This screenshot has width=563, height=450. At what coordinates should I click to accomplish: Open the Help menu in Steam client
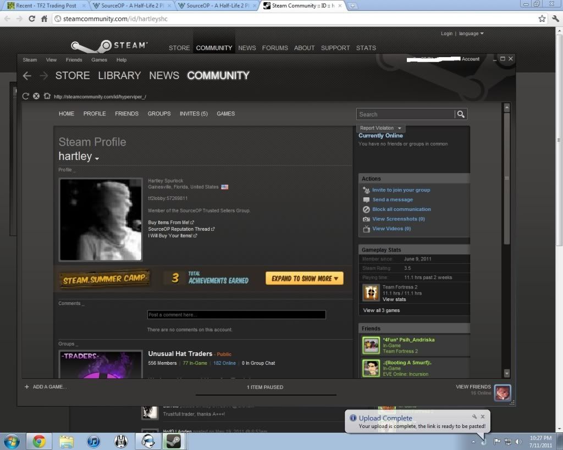point(122,60)
